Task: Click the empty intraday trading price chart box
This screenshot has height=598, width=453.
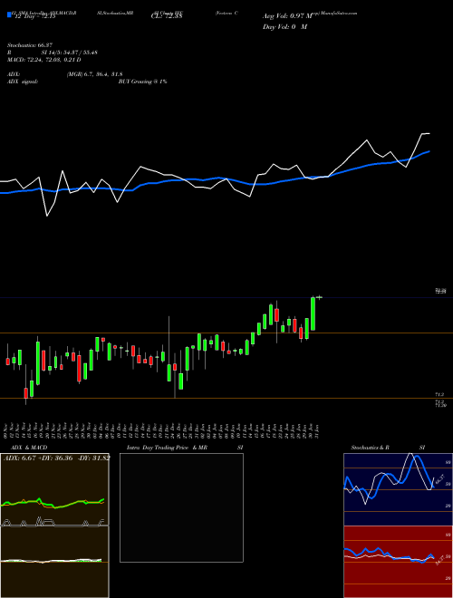Action: click(181, 507)
